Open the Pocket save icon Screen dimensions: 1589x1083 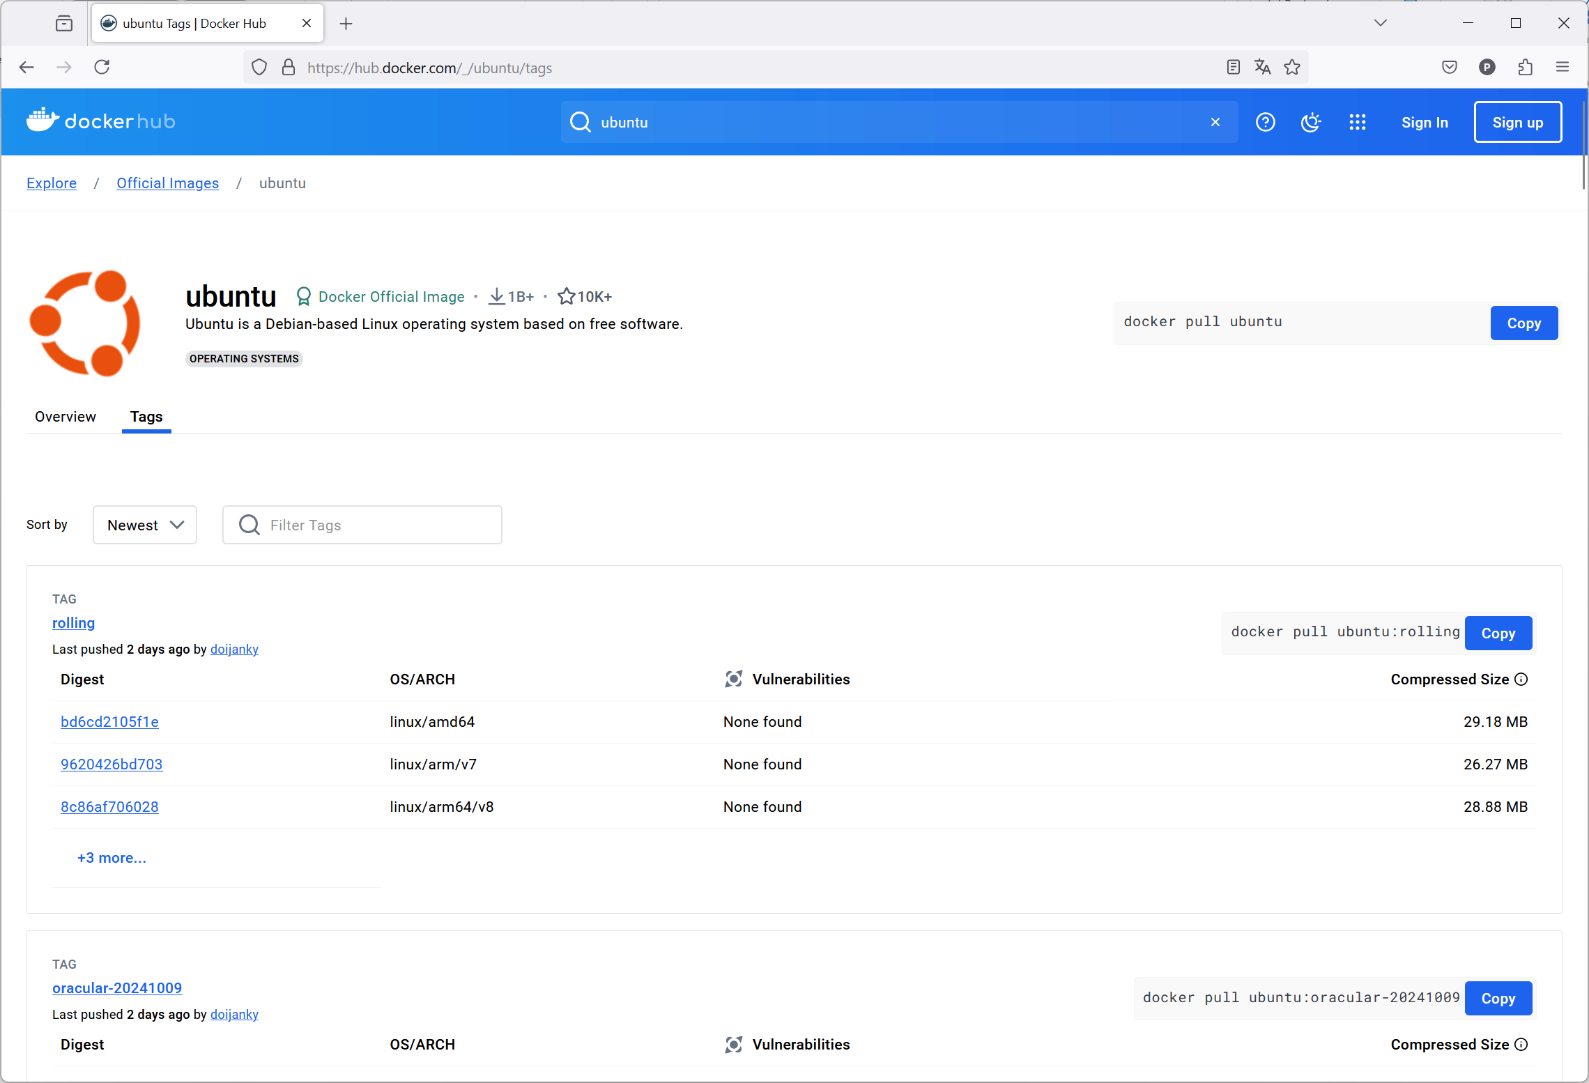[x=1450, y=67]
